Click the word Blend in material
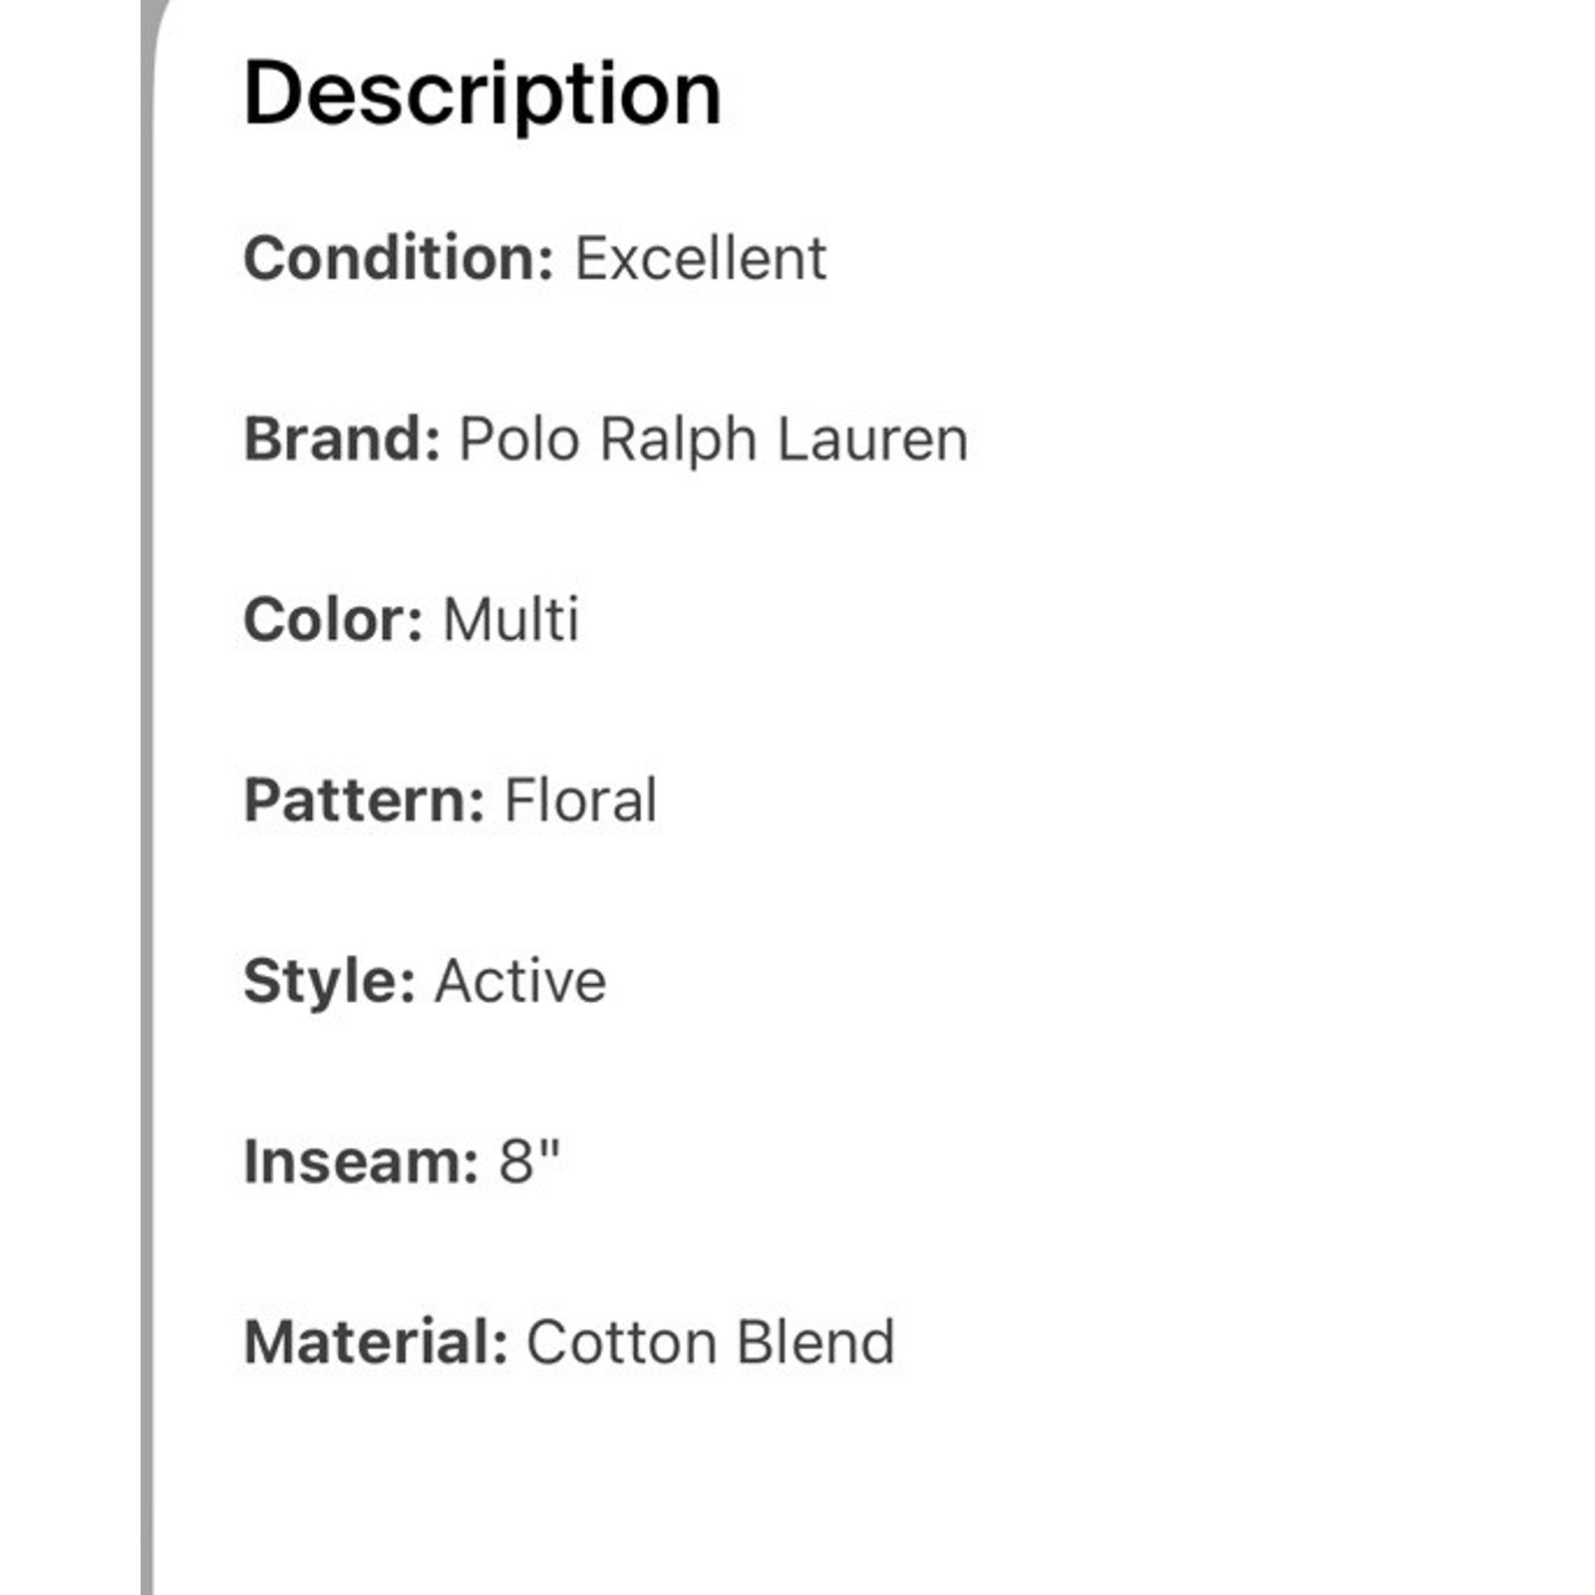1595x1595 pixels. click(816, 1342)
